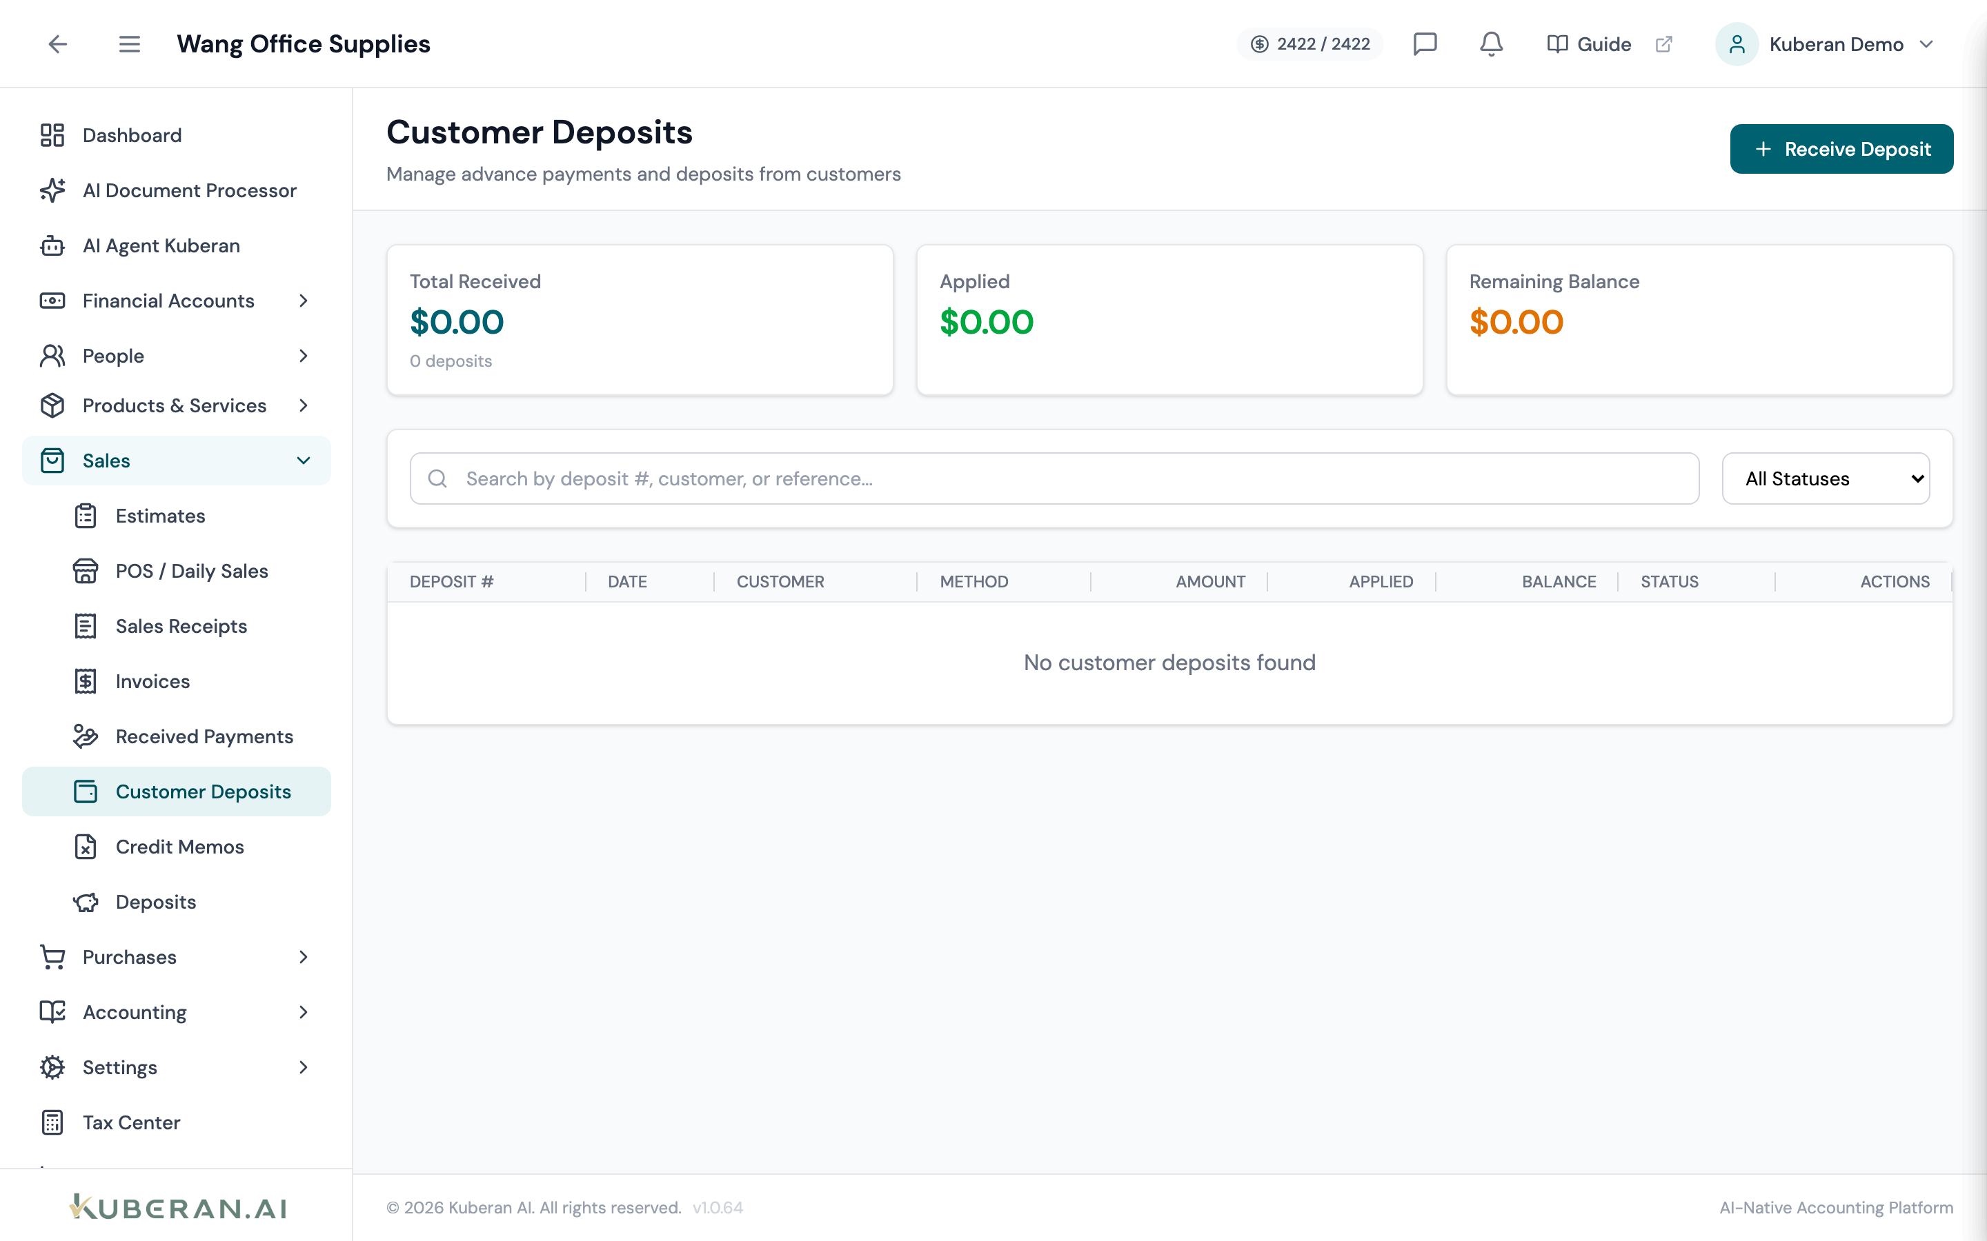The height and width of the screenshot is (1241, 1987).
Task: Open Credit Memos page
Action: (x=177, y=846)
